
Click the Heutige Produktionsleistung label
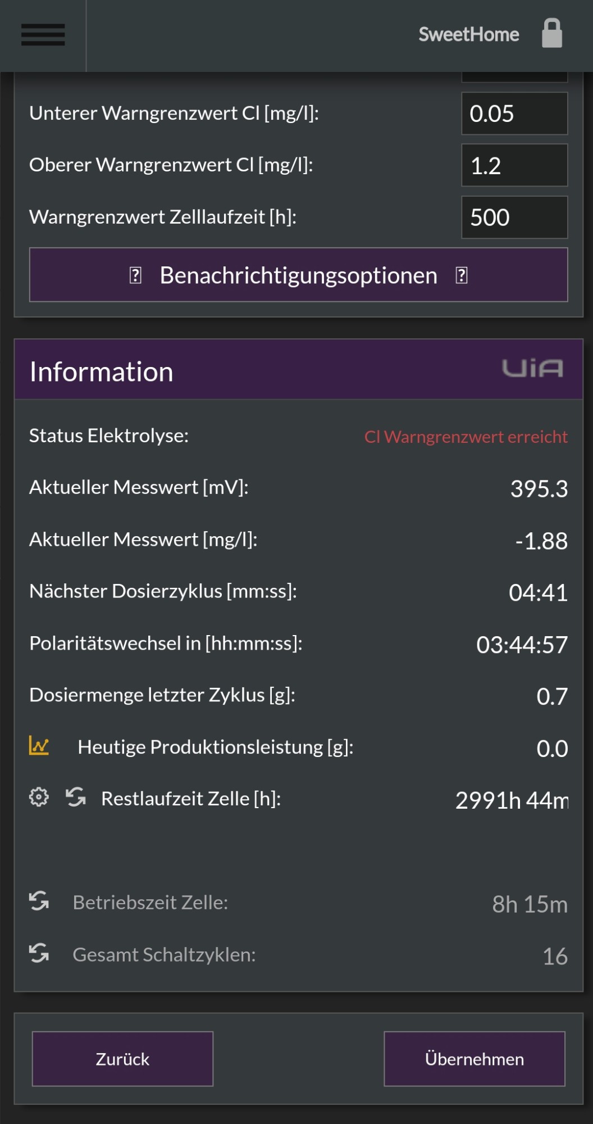tap(216, 747)
